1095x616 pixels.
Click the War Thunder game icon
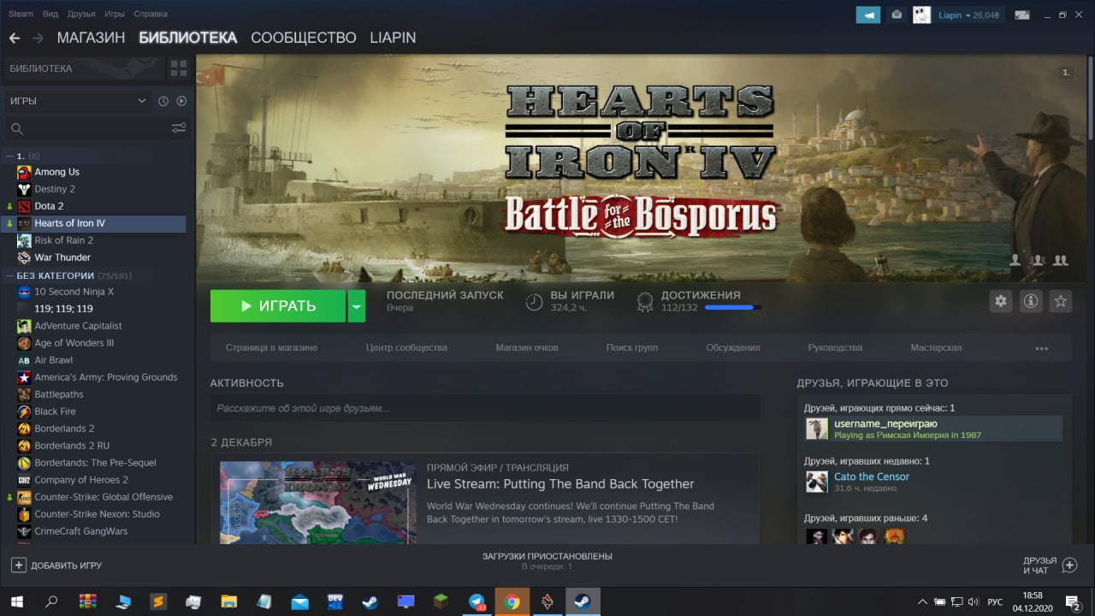pos(24,258)
